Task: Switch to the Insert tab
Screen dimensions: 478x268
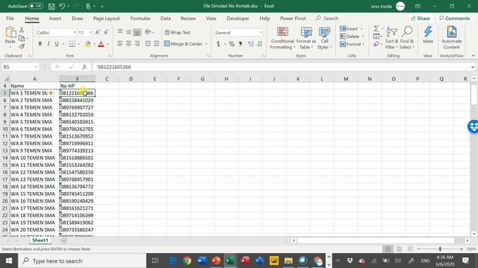Action: click(55, 18)
